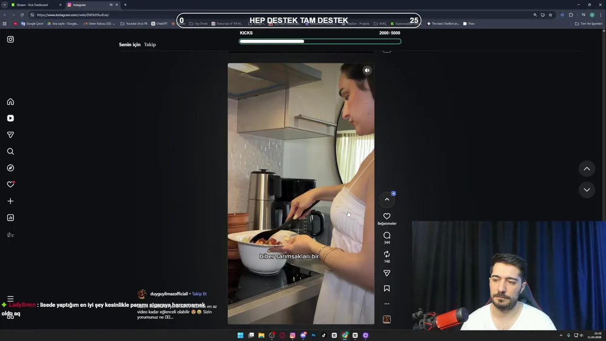The image size is (606, 341).
Task: Share the reel with paper-plane icon
Action: [387, 273]
